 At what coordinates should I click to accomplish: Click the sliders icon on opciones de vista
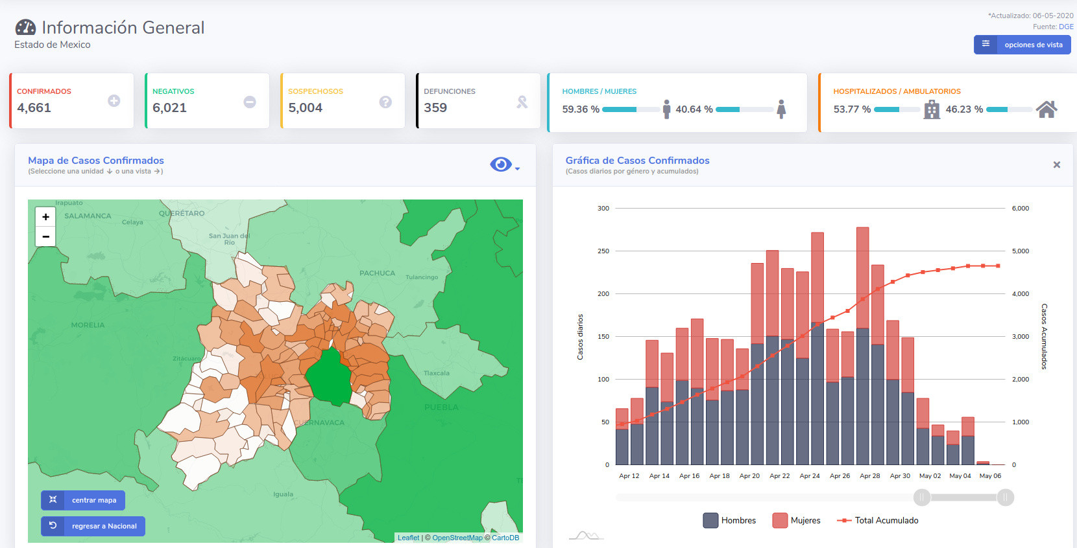pos(986,44)
